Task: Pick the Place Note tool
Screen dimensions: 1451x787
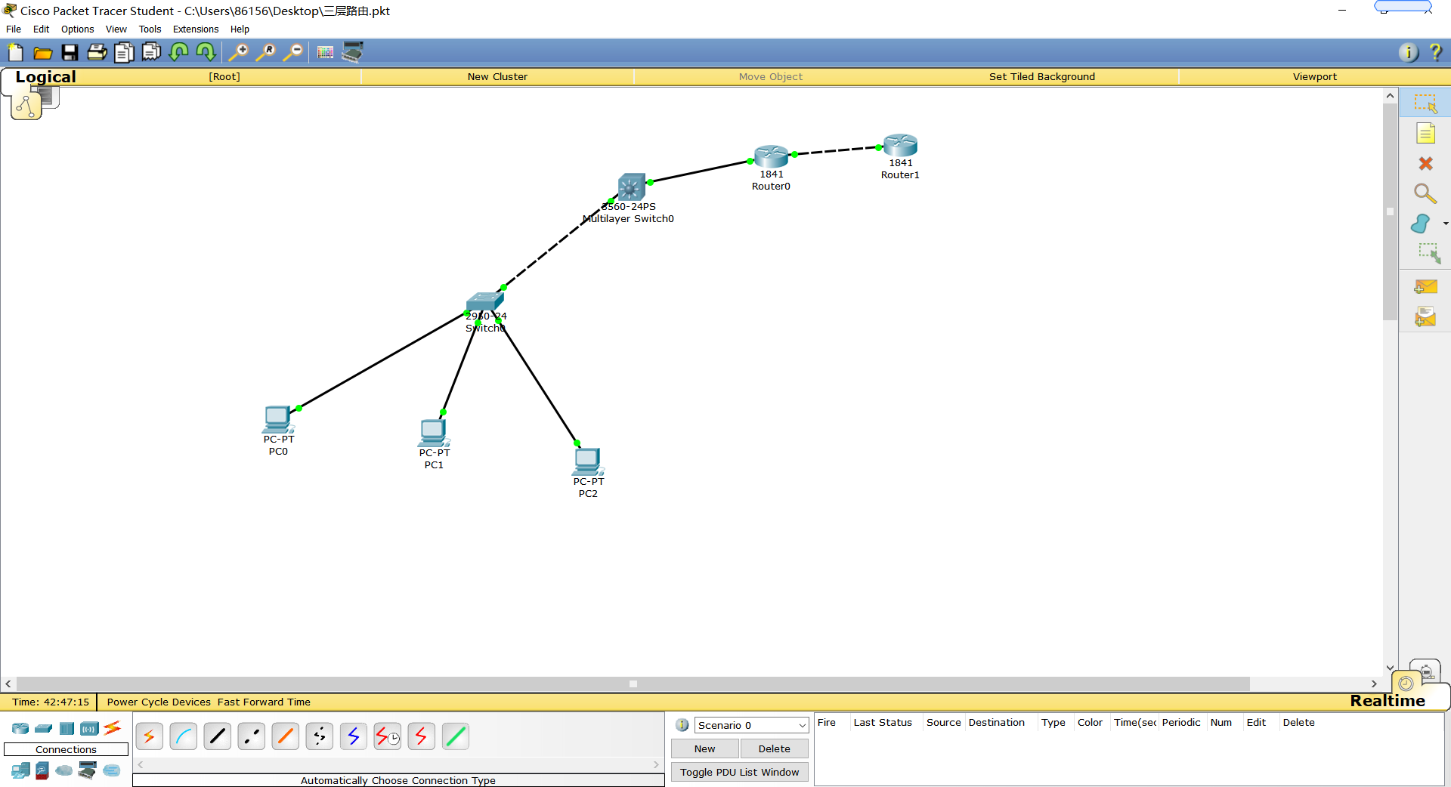Action: pos(1425,134)
